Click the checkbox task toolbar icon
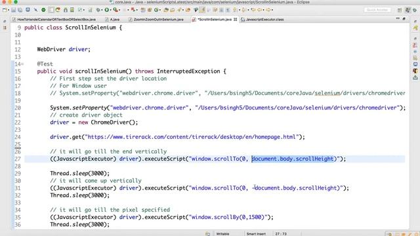Screen dimensions: 420x236 [80, 10]
